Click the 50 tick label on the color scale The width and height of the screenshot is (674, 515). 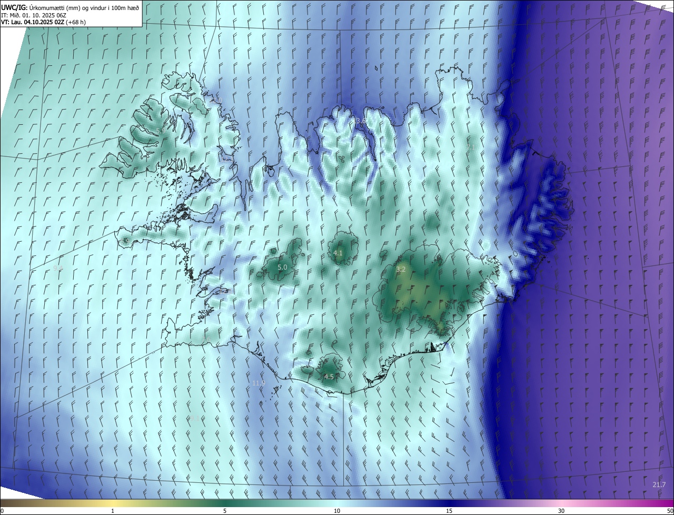(x=670, y=511)
